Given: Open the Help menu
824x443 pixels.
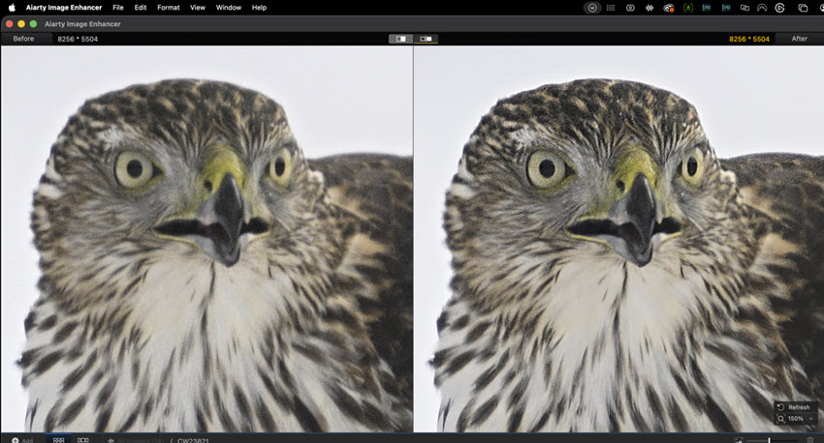Looking at the screenshot, I should point(259,8).
